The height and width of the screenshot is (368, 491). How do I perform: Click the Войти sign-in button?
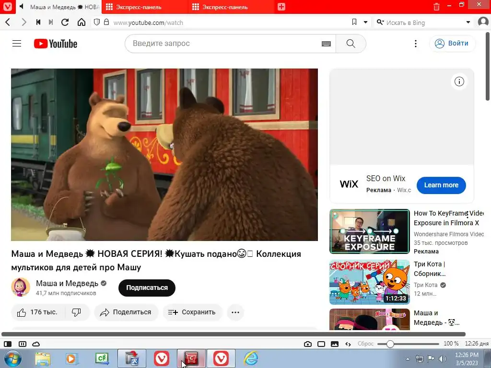pos(452,44)
